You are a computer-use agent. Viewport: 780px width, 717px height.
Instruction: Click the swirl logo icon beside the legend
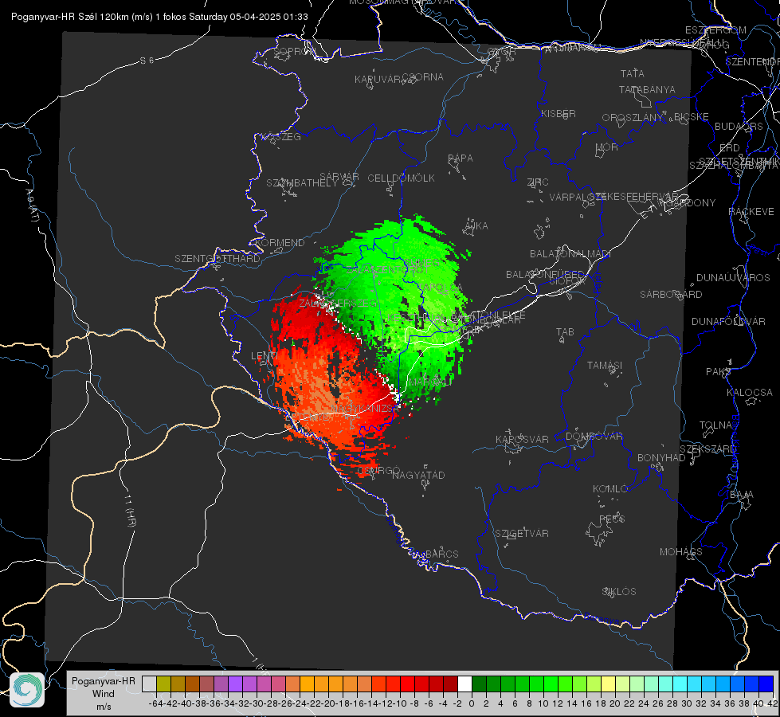(27, 690)
